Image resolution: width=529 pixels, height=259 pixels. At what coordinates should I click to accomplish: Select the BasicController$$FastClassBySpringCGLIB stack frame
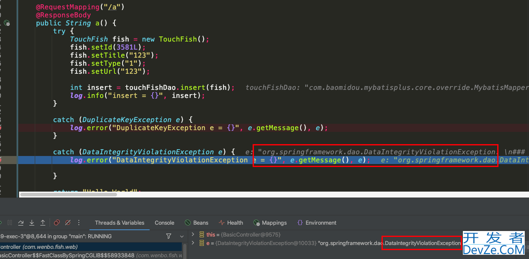click(91, 255)
